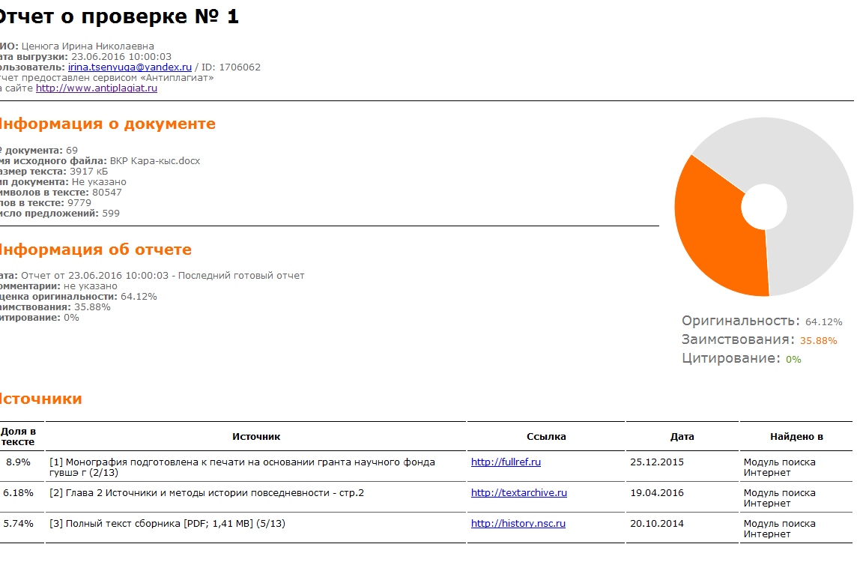Select the 'Заимствования: 35.88%' legend entry
The image size is (857, 571).
click(759, 340)
